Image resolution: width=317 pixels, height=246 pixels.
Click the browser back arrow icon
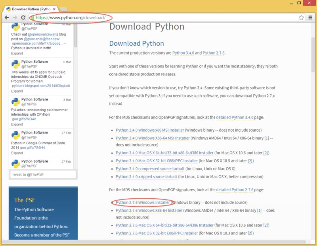tap(7, 17)
